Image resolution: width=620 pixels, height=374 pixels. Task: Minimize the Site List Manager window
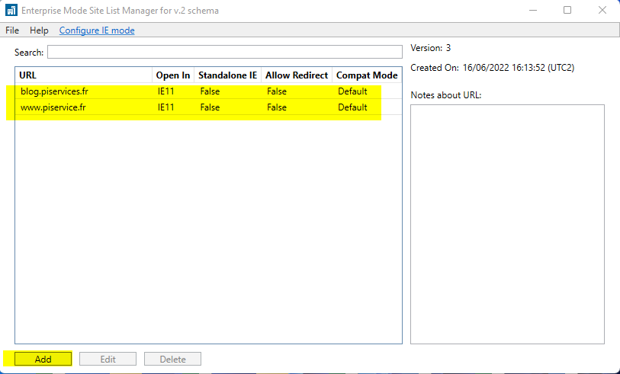pos(533,10)
